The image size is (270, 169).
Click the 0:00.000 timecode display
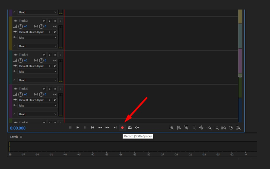(x=18, y=128)
